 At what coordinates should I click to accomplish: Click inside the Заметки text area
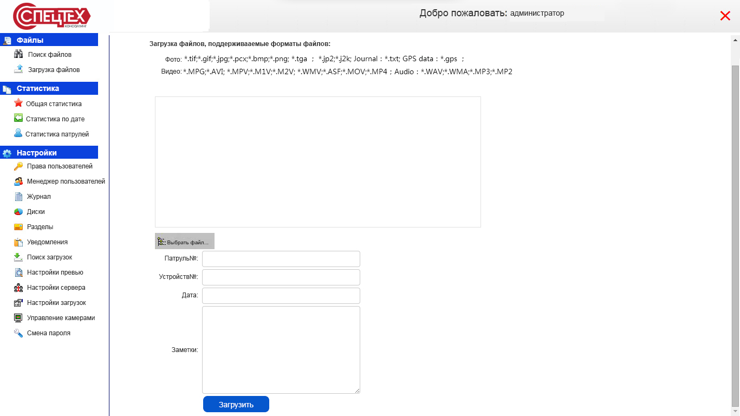(281, 349)
